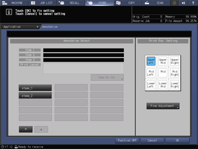Click the Item 3 text field

[x=83, y=60]
